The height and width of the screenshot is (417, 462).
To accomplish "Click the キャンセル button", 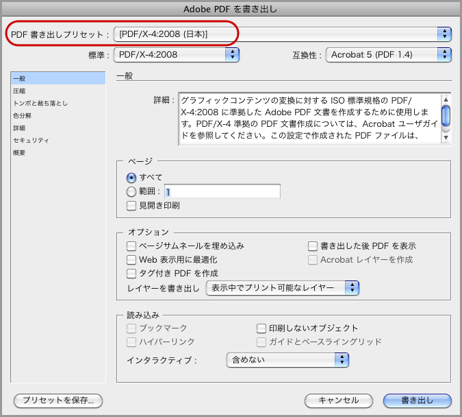I will pos(339,401).
